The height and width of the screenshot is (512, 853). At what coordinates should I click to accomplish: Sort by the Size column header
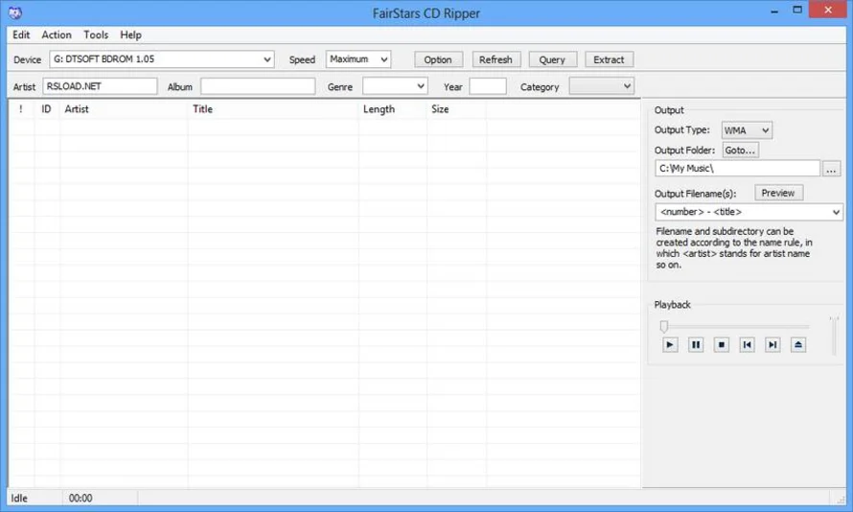pos(456,108)
